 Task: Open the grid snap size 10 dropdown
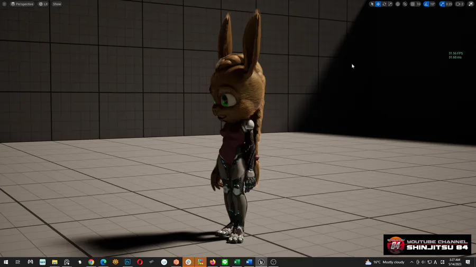pos(418,4)
